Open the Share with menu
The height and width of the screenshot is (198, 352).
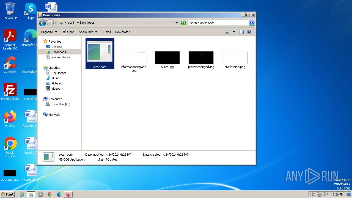(x=88, y=32)
